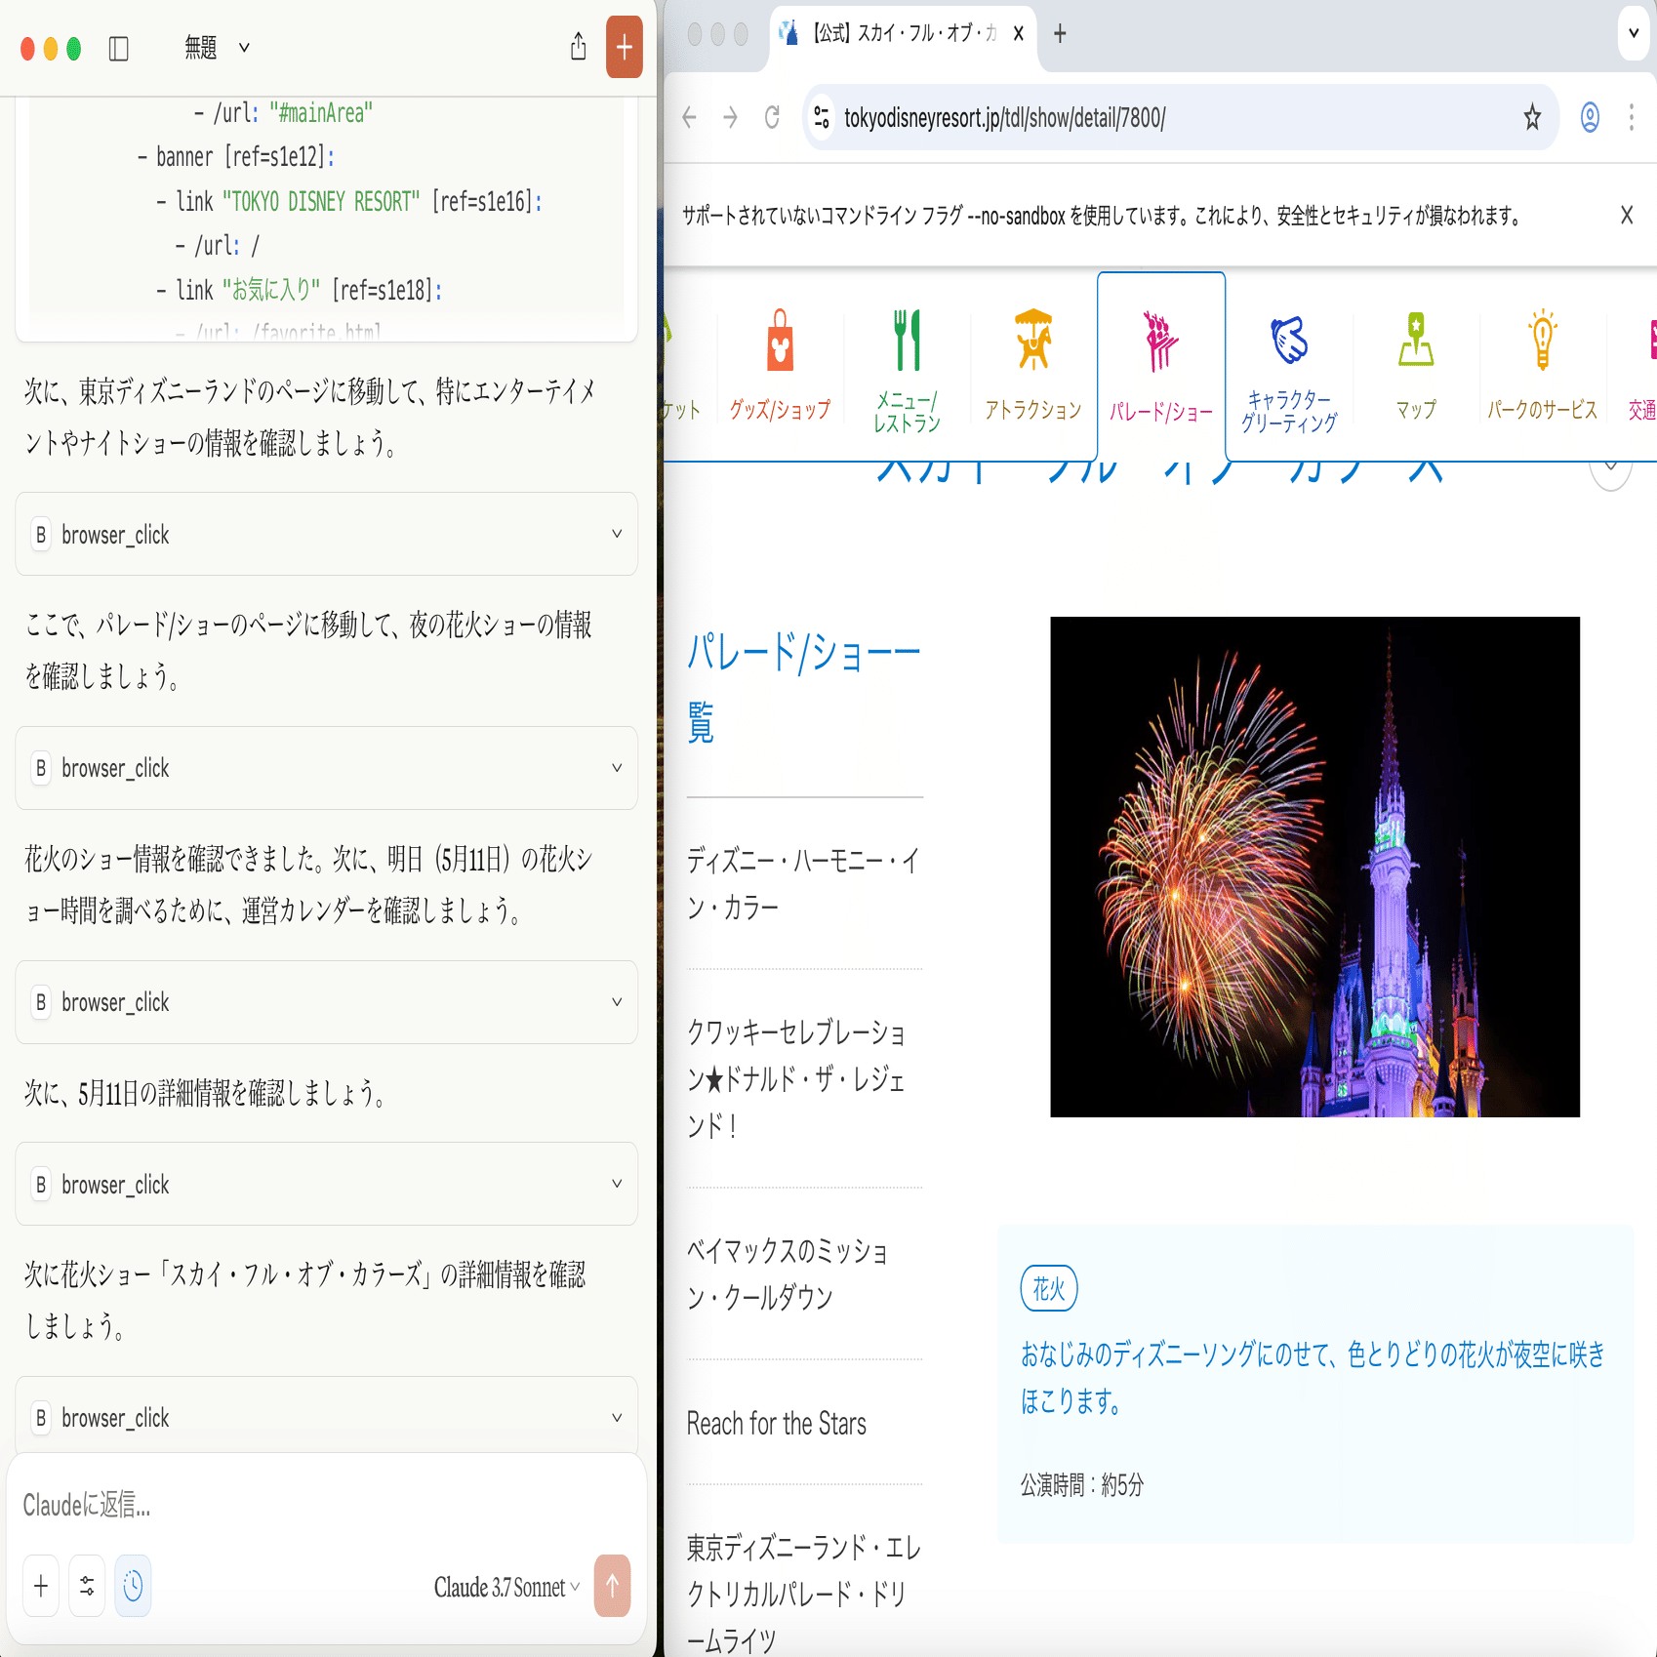Open ディズニー・ハーモニー・イン・カラー link
1657x1657 pixels.
(805, 884)
